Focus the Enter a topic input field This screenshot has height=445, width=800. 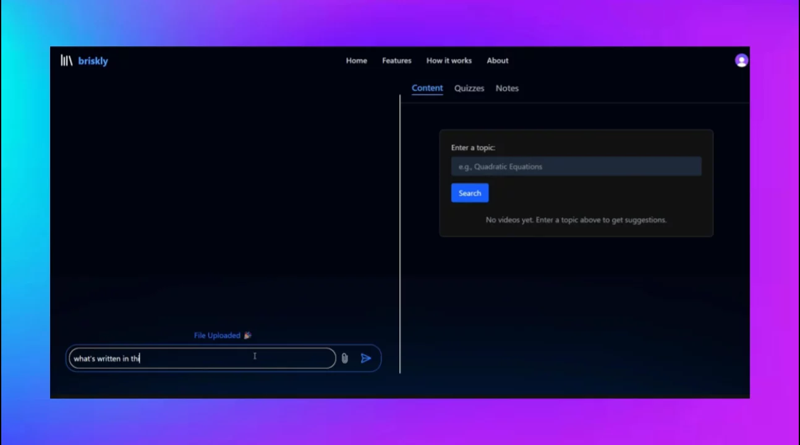point(576,166)
